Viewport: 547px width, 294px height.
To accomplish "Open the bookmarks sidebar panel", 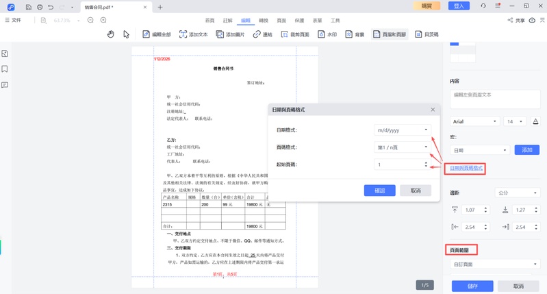I will point(5,69).
